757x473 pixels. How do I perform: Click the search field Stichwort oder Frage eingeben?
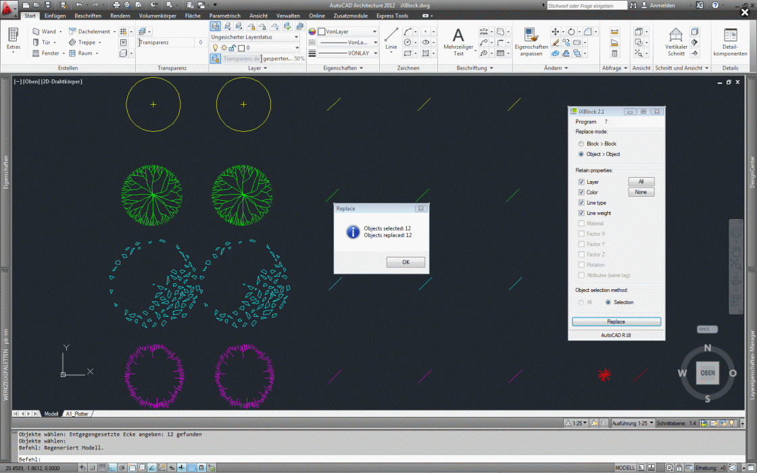coord(587,6)
